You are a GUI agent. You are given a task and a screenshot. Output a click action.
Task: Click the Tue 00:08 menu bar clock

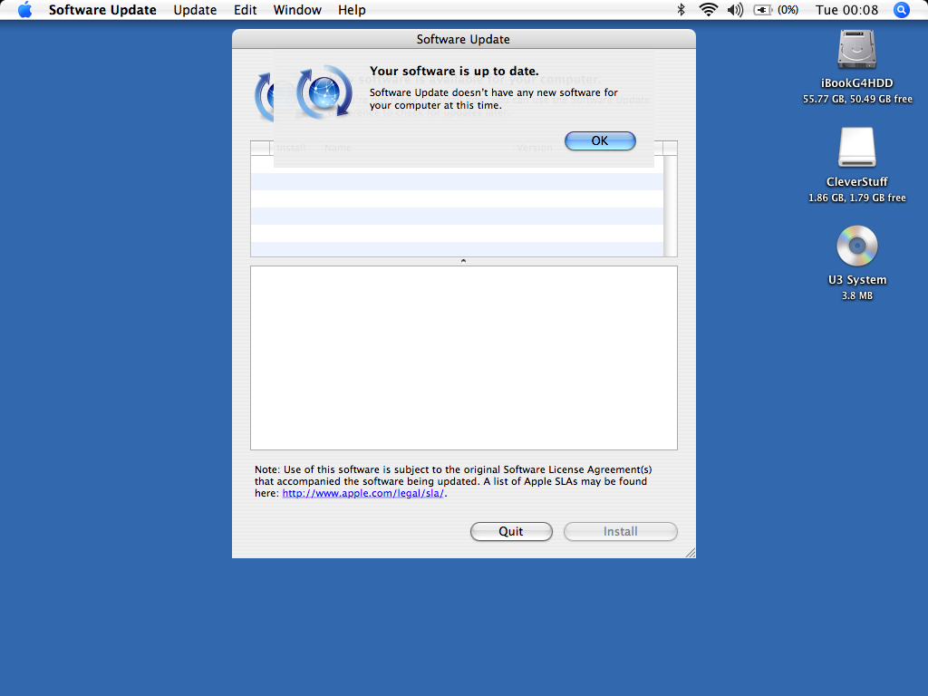point(846,10)
